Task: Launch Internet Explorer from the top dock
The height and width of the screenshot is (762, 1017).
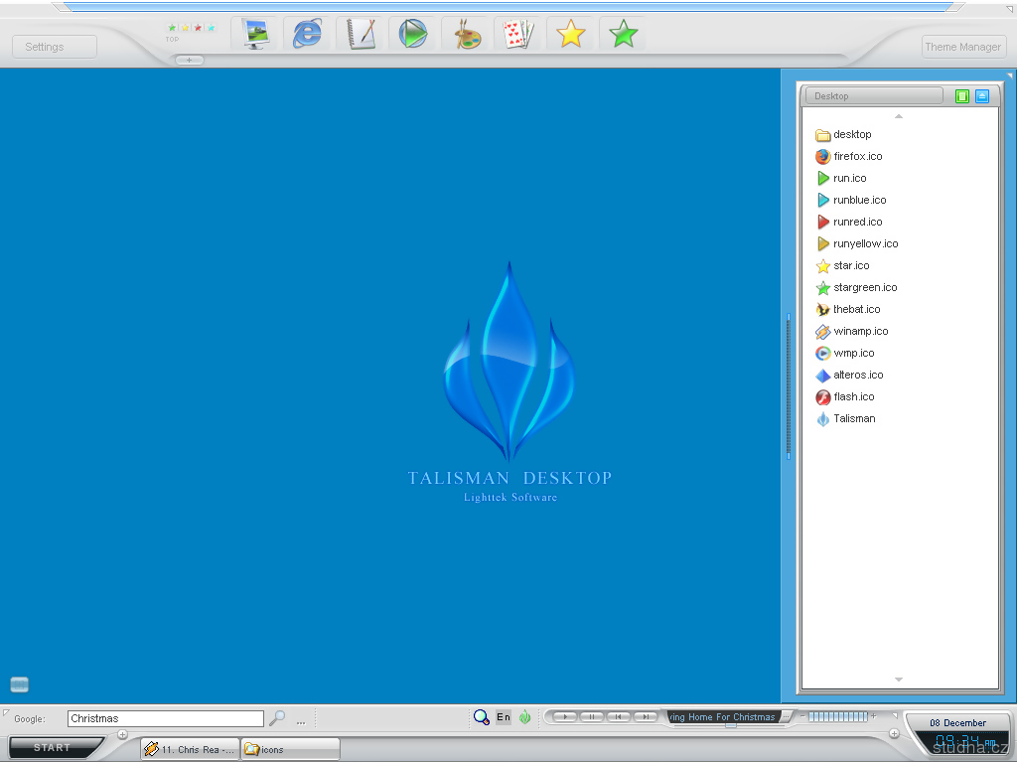Action: pos(307,34)
